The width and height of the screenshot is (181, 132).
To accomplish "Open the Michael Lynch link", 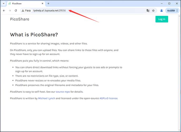I will tap(47, 98).
